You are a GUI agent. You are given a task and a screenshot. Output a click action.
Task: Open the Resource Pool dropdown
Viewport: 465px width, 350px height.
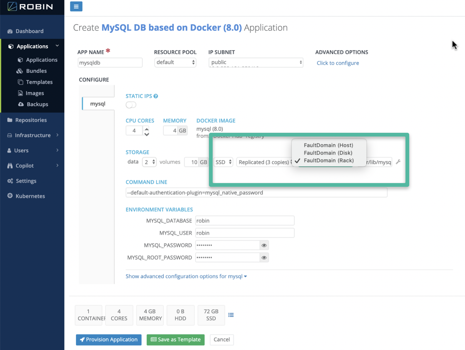click(175, 62)
